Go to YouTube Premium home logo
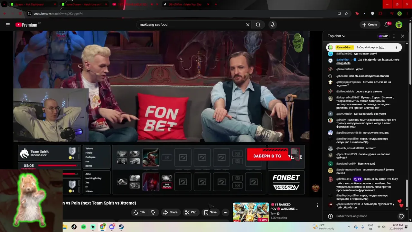The height and width of the screenshot is (232, 412). pyautogui.click(x=26, y=25)
